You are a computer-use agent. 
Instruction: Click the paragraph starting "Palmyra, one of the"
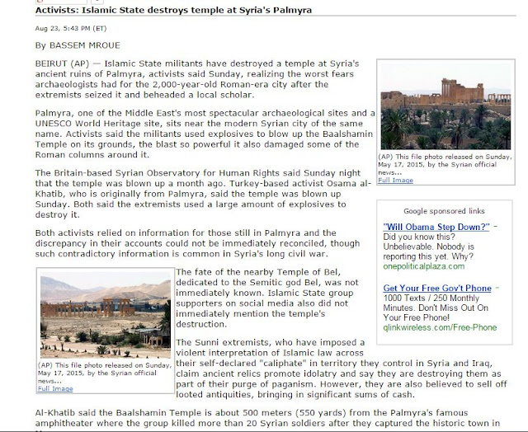pyautogui.click(x=205, y=134)
